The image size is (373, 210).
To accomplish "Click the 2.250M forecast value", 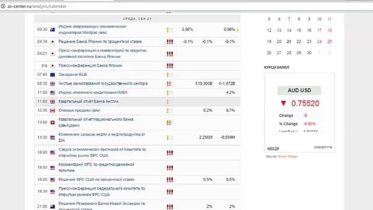I will 206,138.
